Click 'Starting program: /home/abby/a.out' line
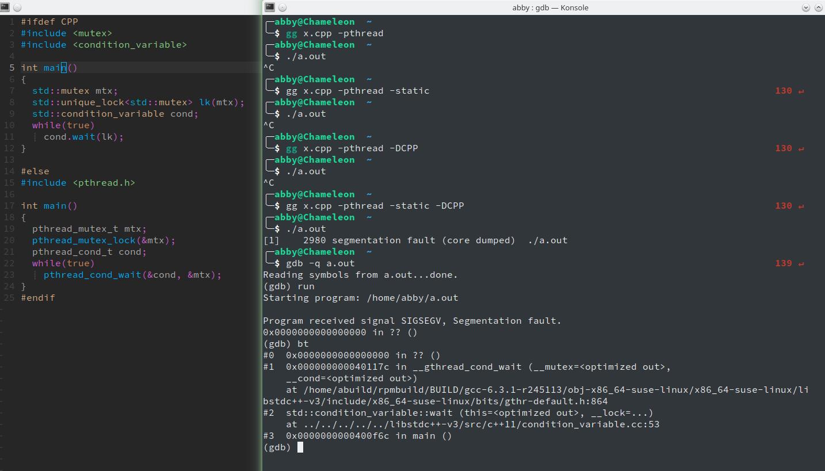Screen dimensions: 825x471 click(361, 298)
